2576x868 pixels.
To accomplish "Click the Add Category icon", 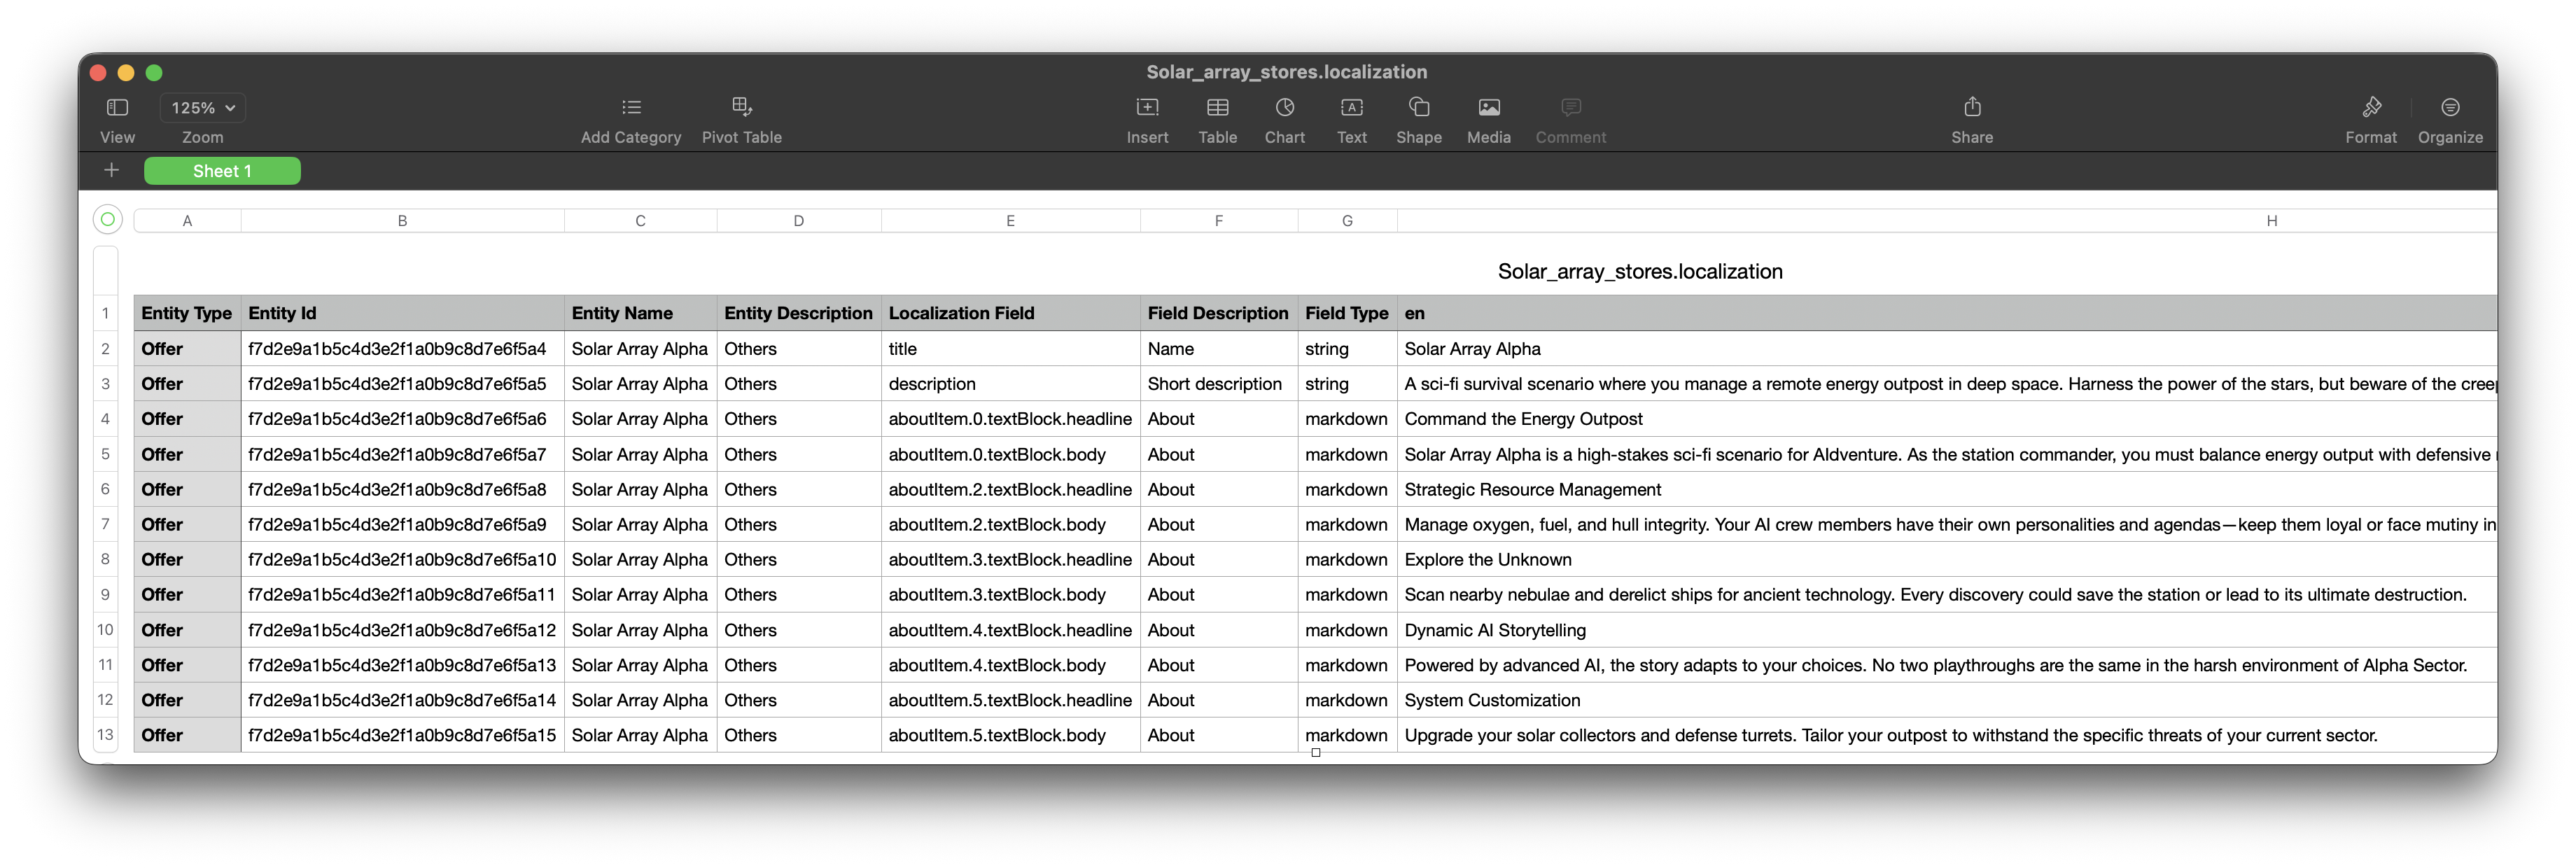I will pyautogui.click(x=631, y=107).
